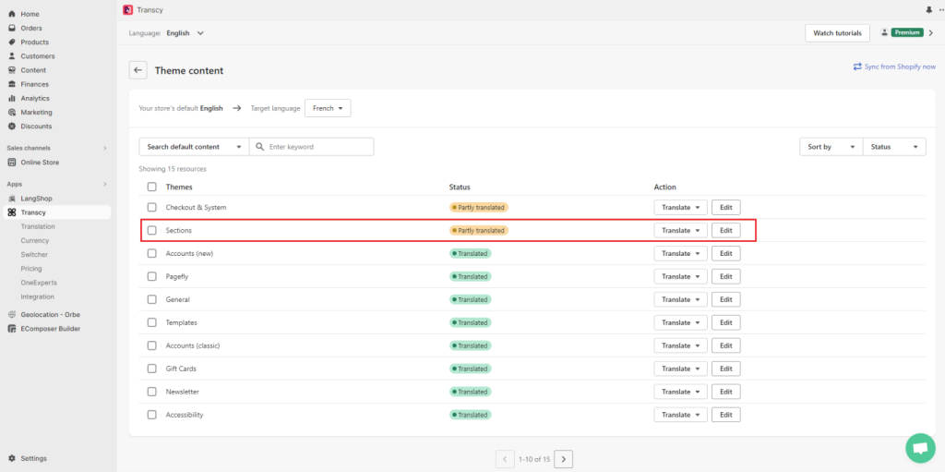Open Translate dropdown for Templates
This screenshot has height=472, width=945.
(680, 322)
